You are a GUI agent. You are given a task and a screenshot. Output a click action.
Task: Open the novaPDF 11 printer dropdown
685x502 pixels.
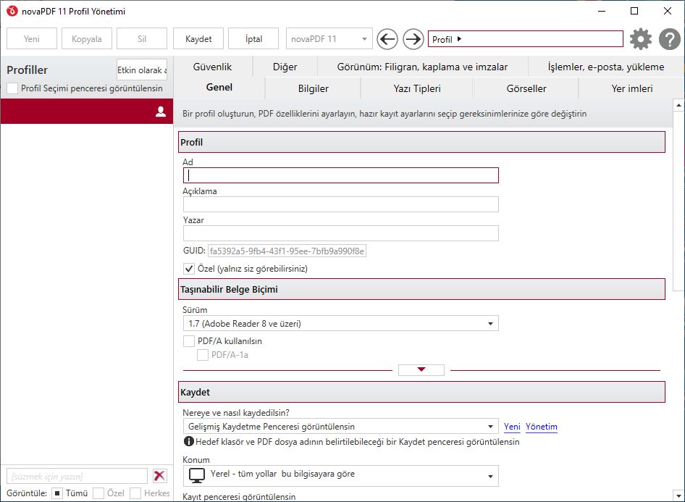[x=329, y=39]
